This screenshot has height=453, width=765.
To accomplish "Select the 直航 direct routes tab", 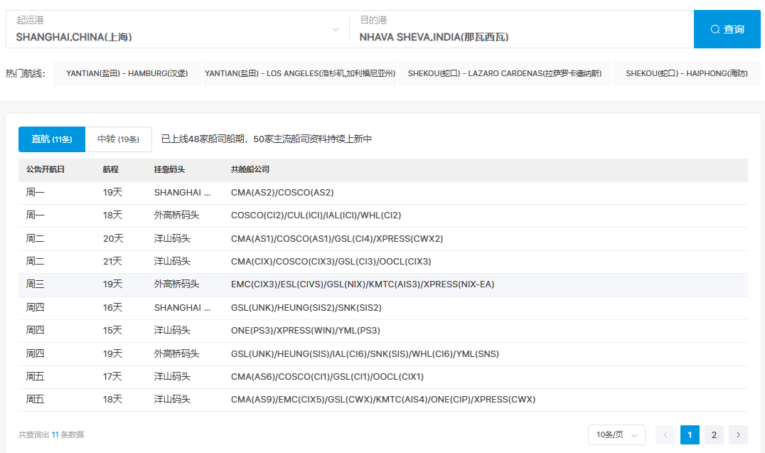I will click(52, 139).
